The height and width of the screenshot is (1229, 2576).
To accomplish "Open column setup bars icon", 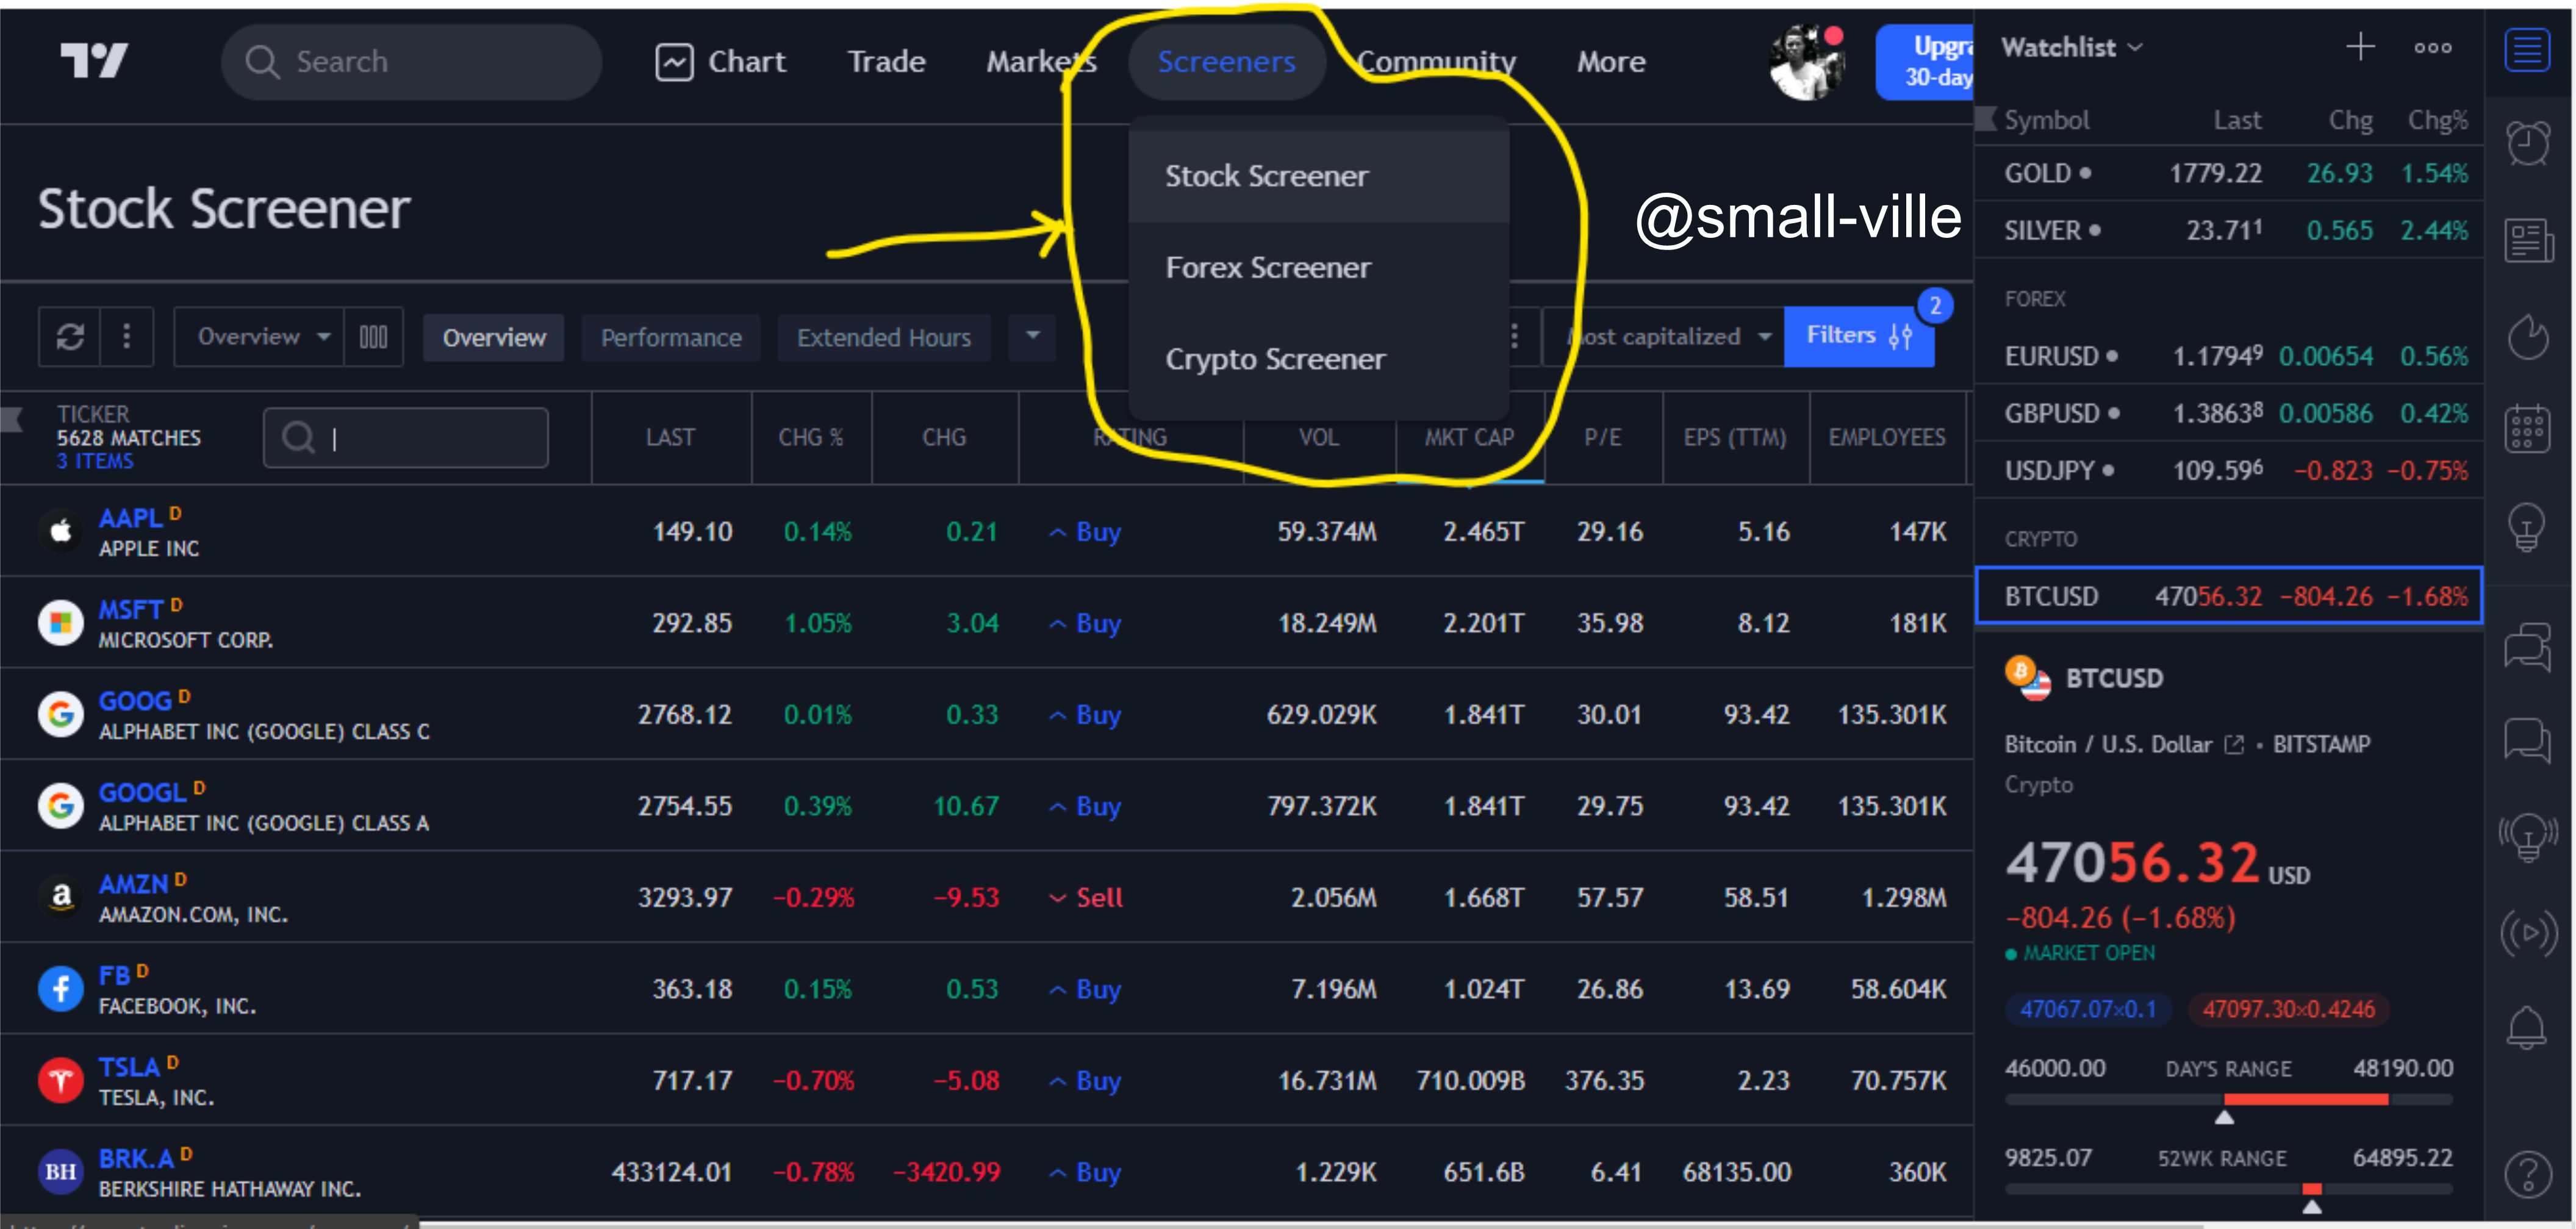I will (373, 337).
